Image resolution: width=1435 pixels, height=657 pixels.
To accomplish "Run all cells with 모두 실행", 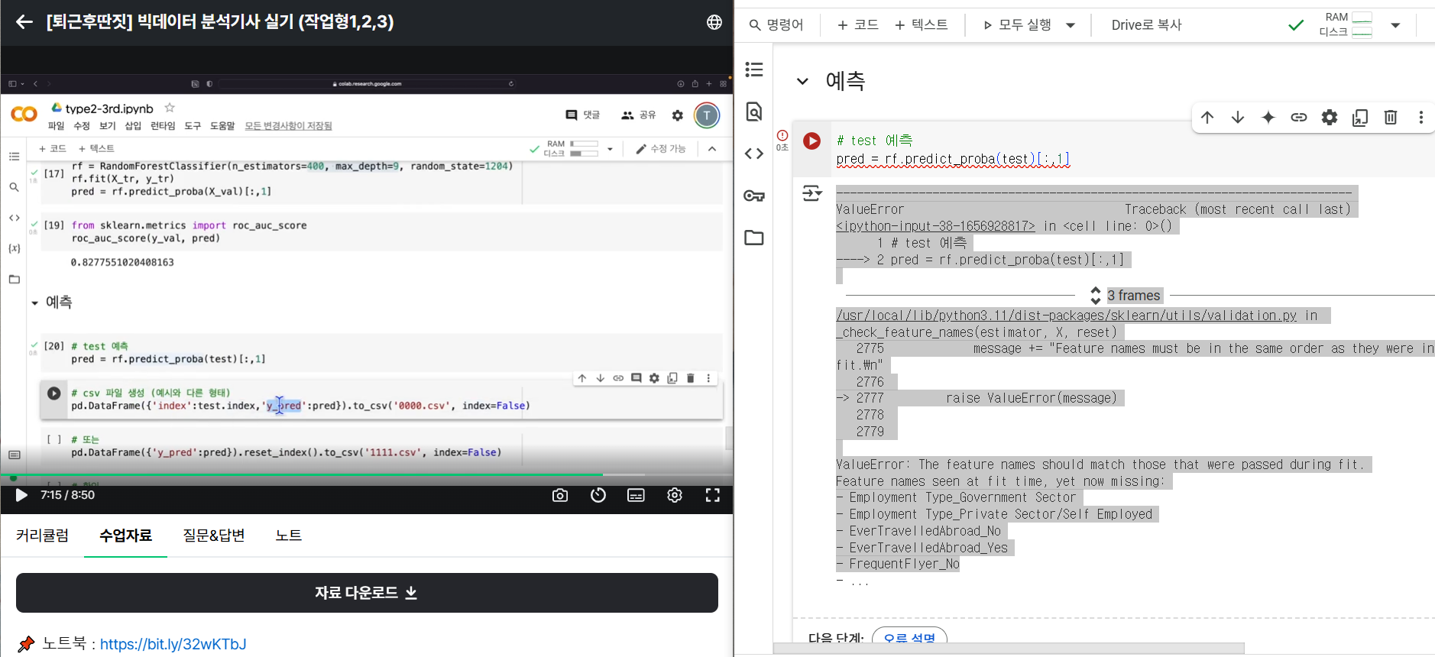I will (x=1018, y=25).
